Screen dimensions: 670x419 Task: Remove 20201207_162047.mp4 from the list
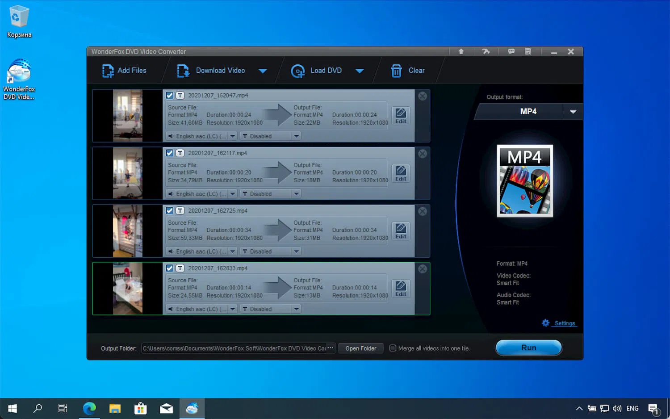click(x=423, y=96)
